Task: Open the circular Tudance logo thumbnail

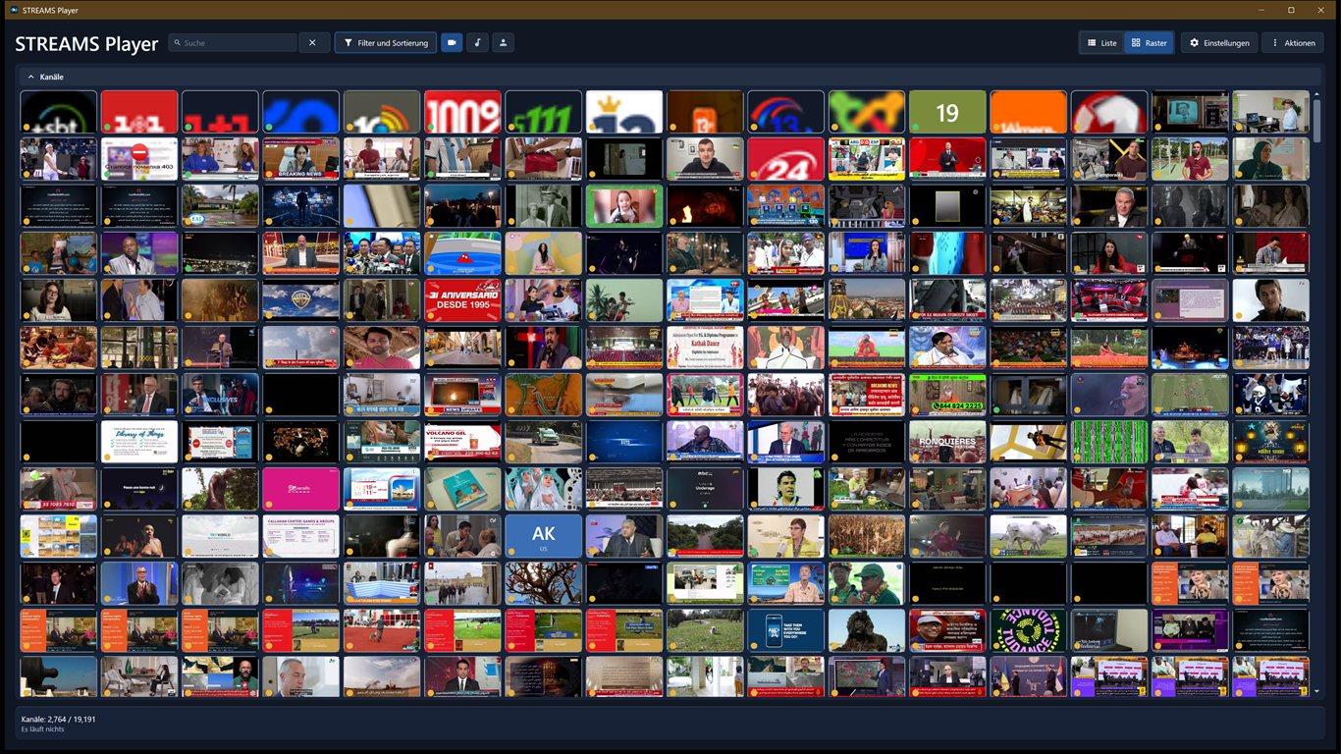Action: click(x=1028, y=630)
